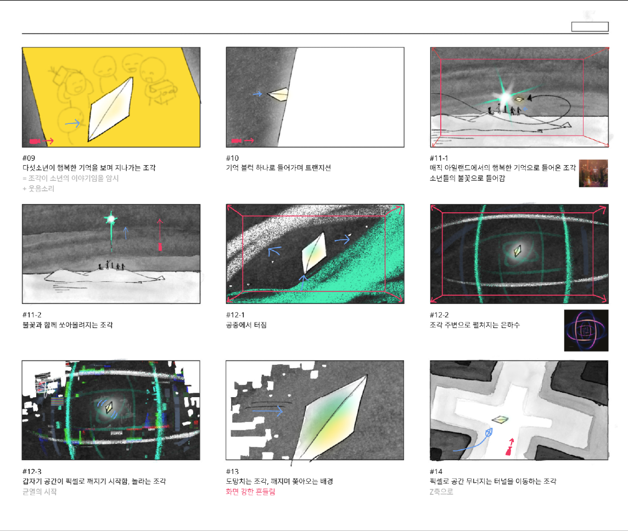Click the neon orbit reference image beside #12-2
Image resolution: width=628 pixels, height=531 pixels.
[x=586, y=331]
